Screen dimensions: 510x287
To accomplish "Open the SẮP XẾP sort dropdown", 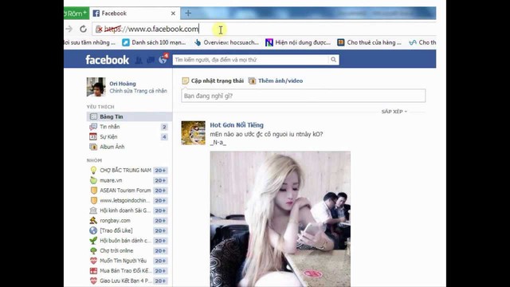I will coord(394,112).
